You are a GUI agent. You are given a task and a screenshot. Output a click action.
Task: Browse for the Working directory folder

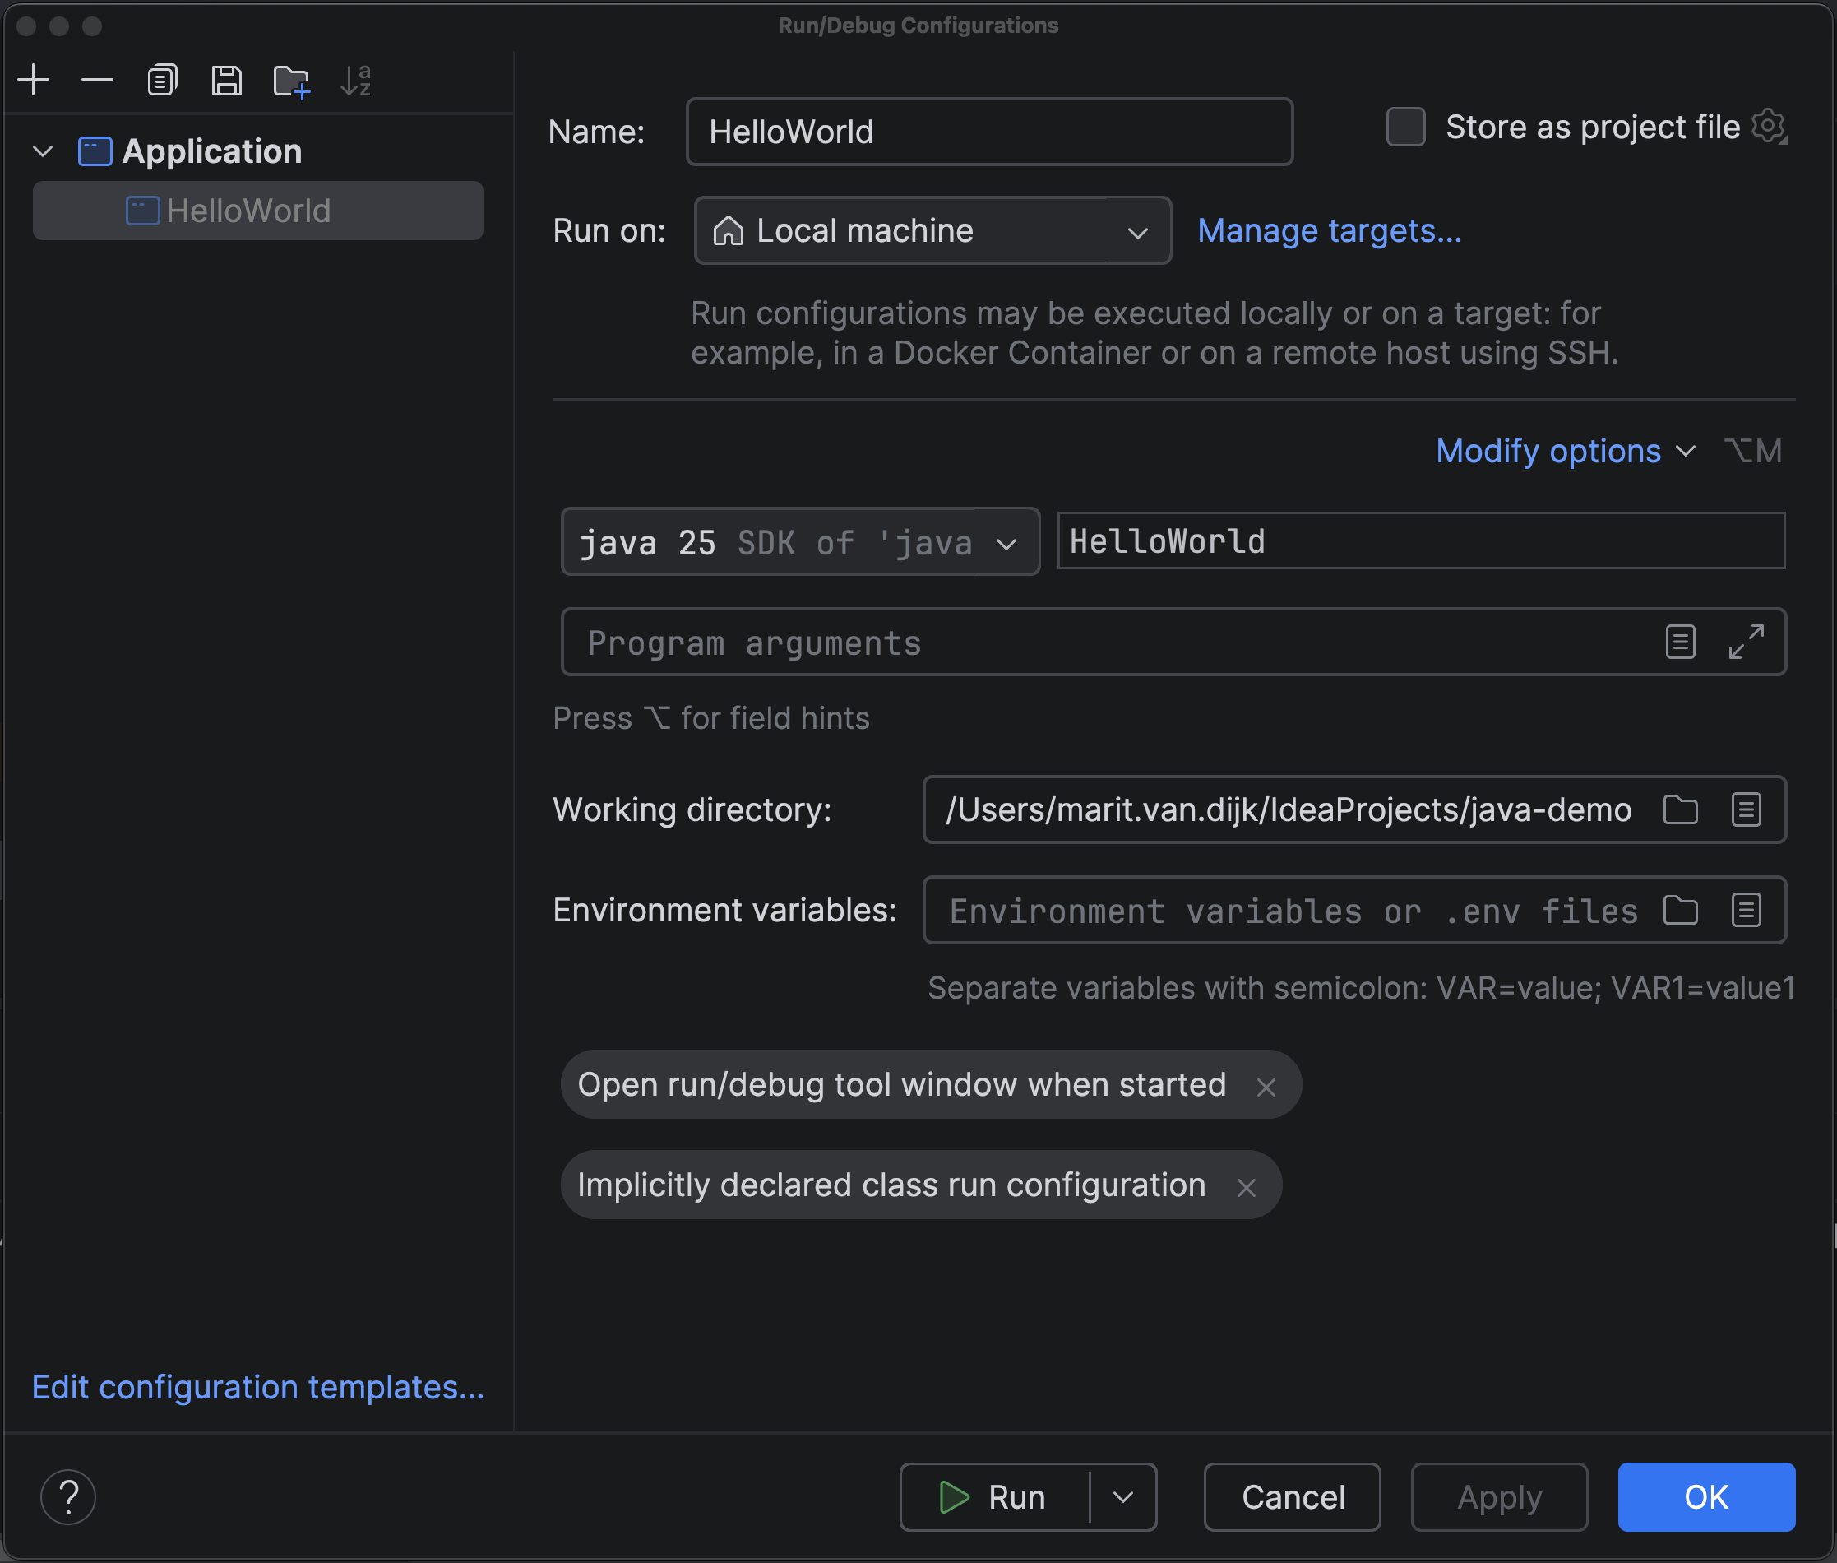point(1680,809)
